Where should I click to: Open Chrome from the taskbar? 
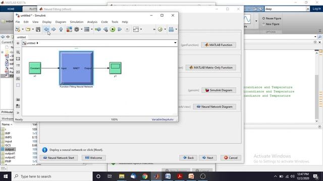point(145,176)
